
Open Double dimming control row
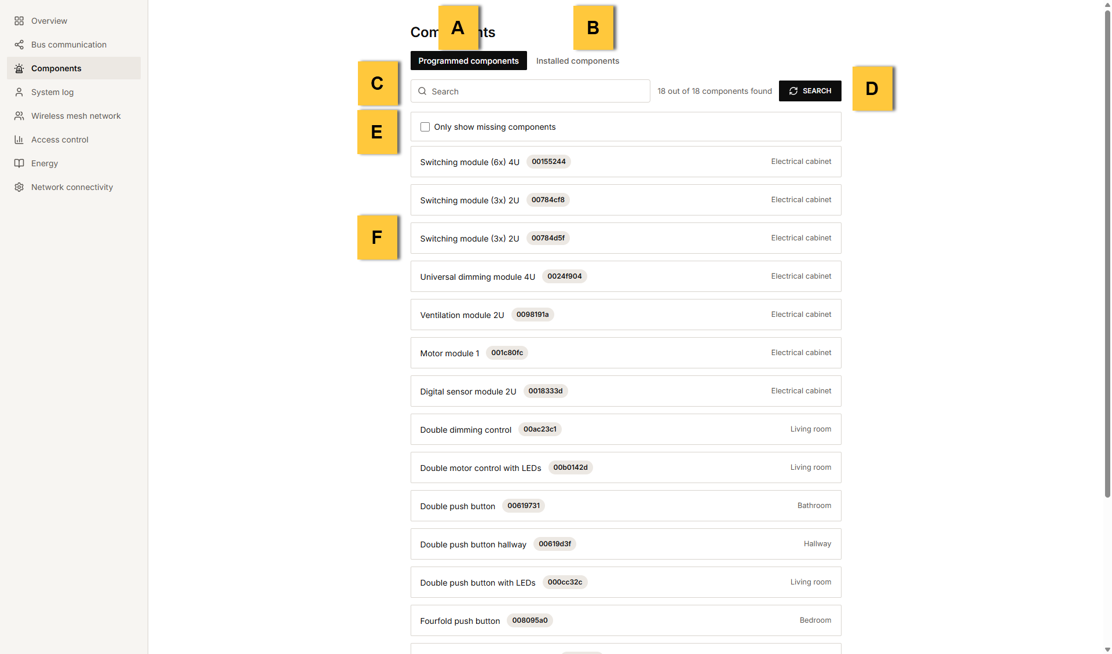[x=625, y=429]
